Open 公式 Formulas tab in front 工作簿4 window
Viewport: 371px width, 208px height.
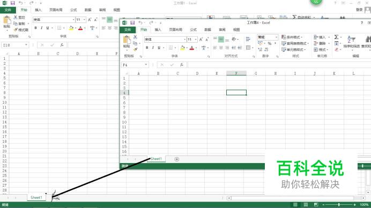[194, 29]
